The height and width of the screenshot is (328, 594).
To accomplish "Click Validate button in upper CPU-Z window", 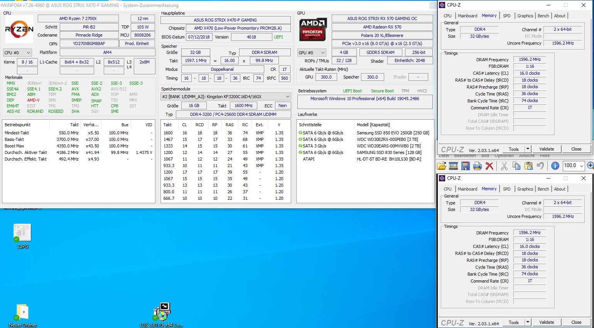I will (x=546, y=149).
